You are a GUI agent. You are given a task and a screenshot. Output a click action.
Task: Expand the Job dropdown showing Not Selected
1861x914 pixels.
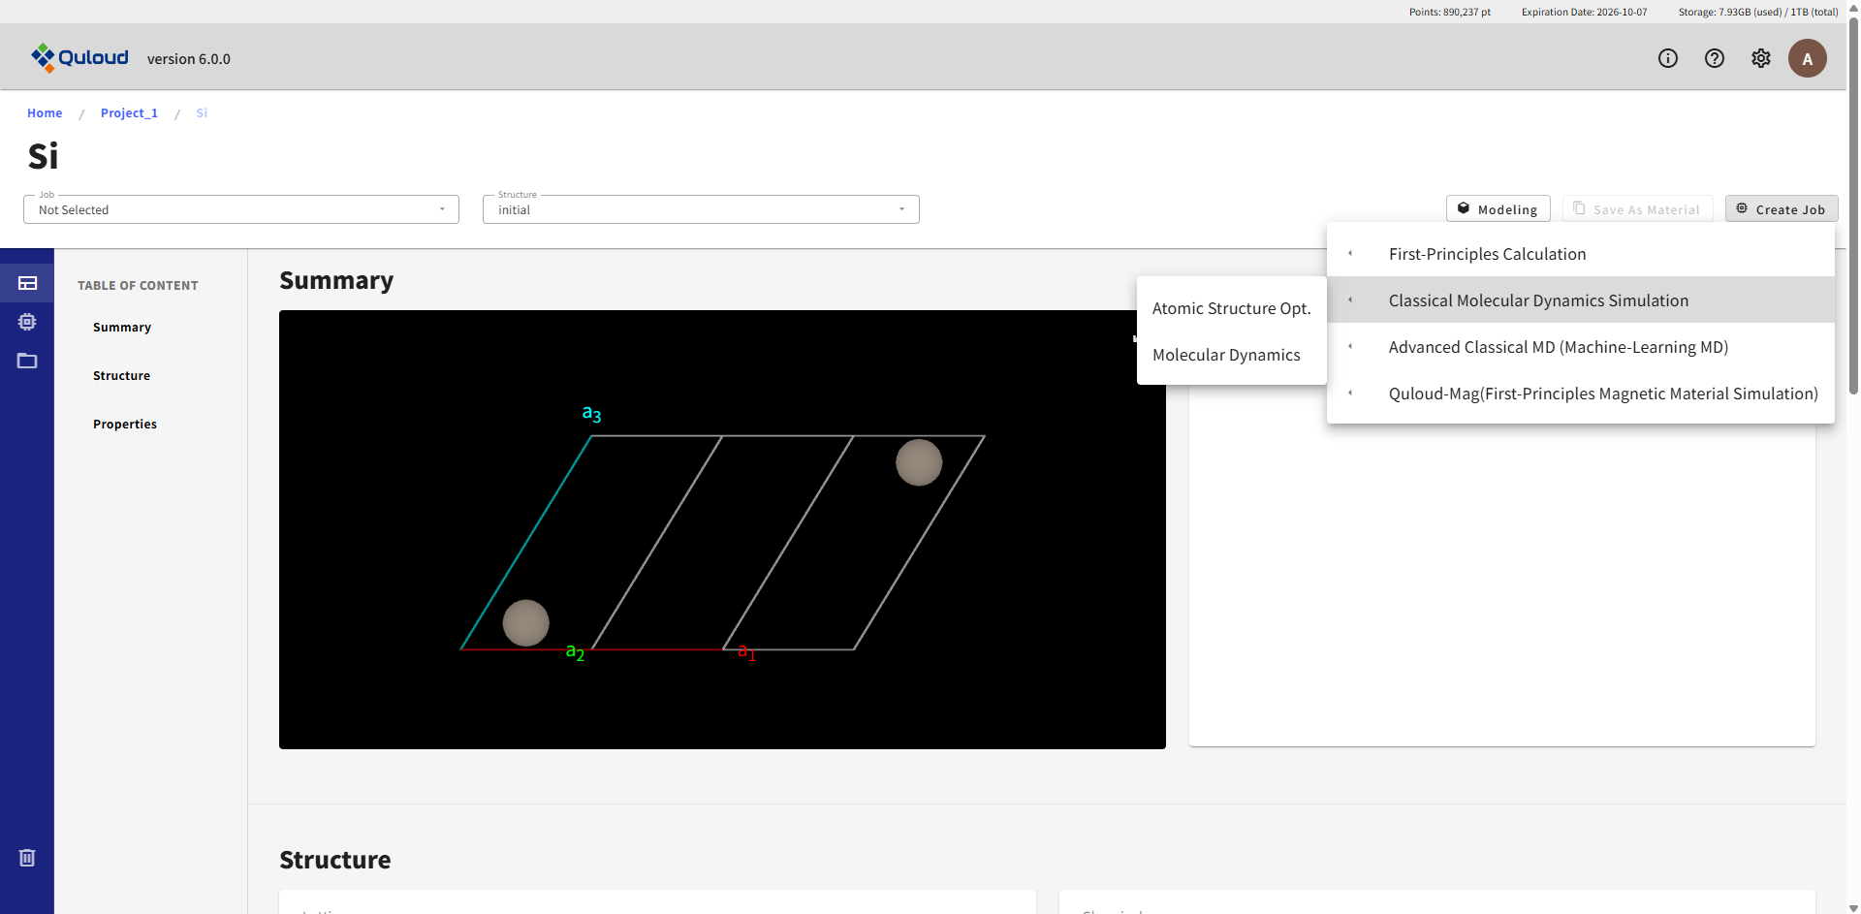click(x=240, y=209)
